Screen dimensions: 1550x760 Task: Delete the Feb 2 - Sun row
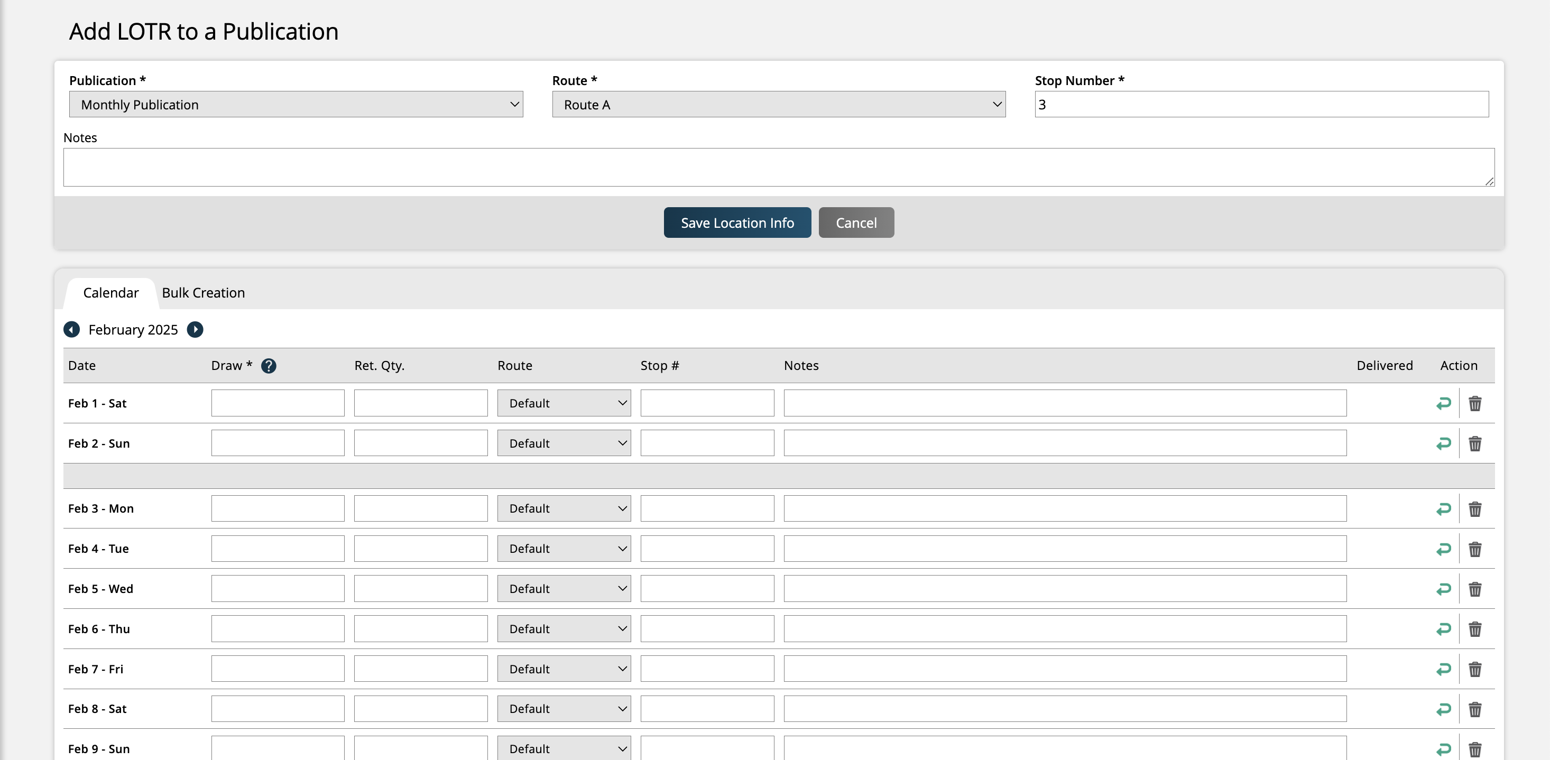[x=1475, y=443]
